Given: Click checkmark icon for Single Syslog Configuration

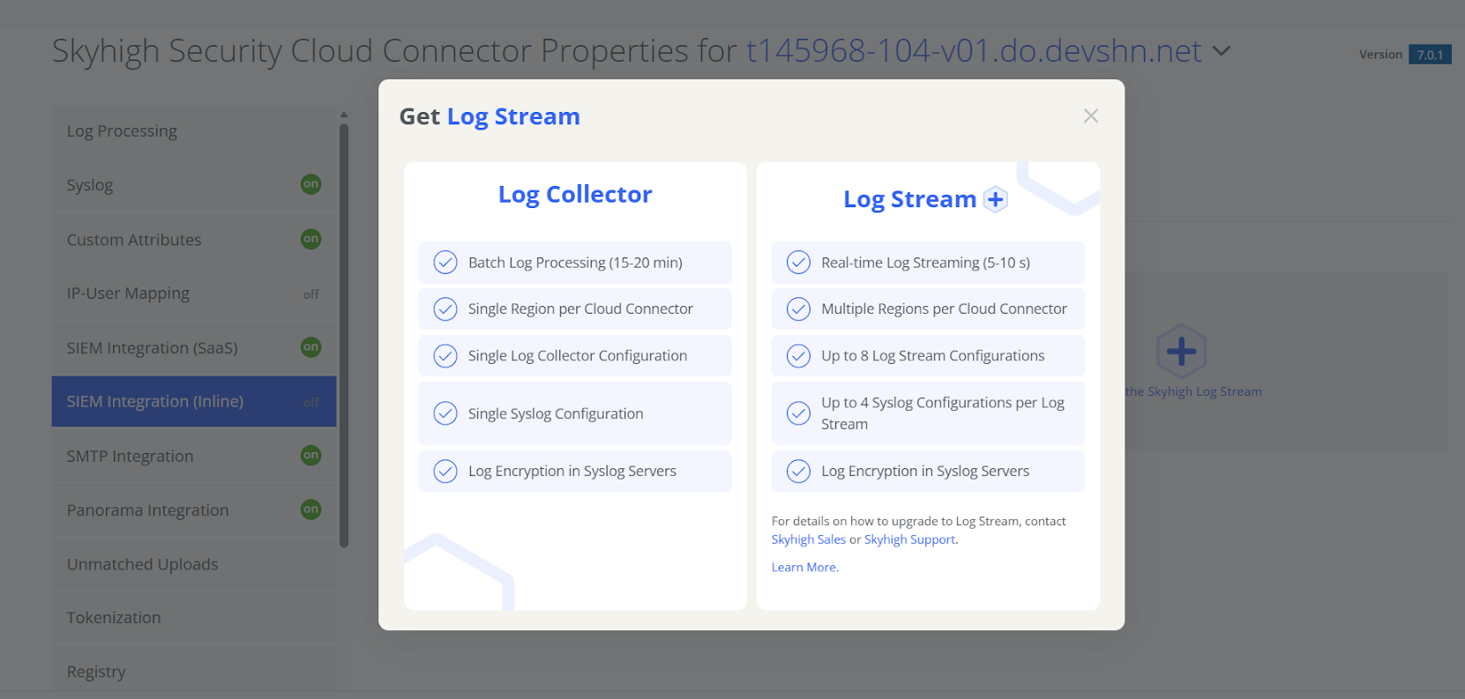Looking at the screenshot, I should pyautogui.click(x=445, y=413).
